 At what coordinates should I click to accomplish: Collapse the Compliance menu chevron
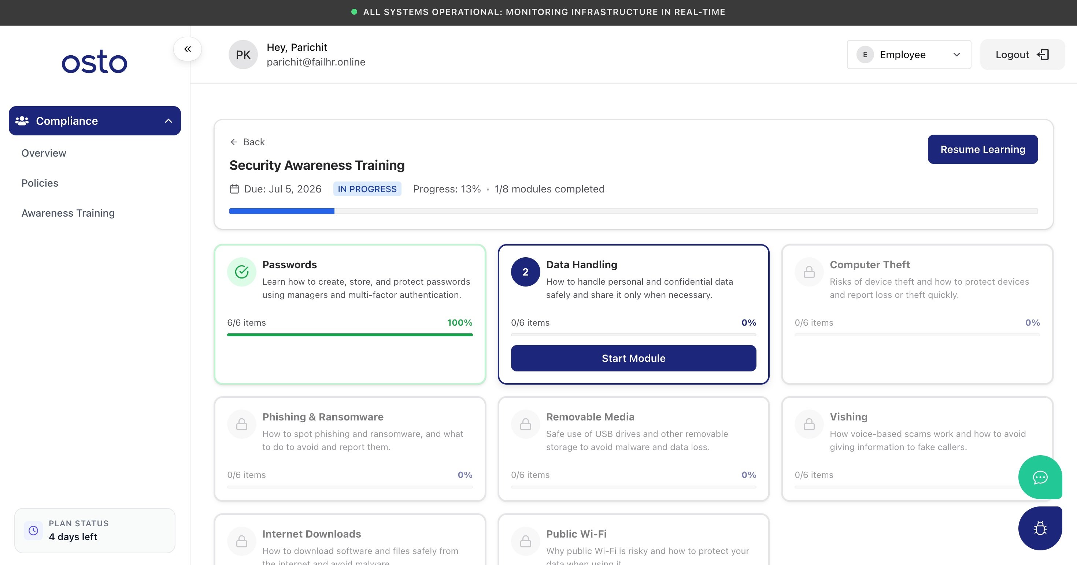169,121
